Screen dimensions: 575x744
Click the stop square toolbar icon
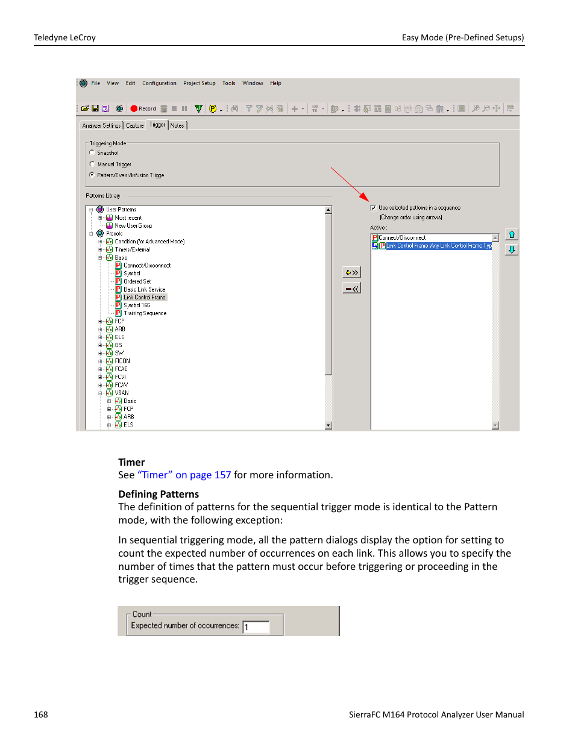[x=174, y=108]
